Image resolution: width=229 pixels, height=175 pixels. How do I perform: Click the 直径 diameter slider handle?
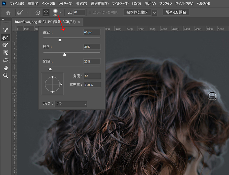point(60,40)
